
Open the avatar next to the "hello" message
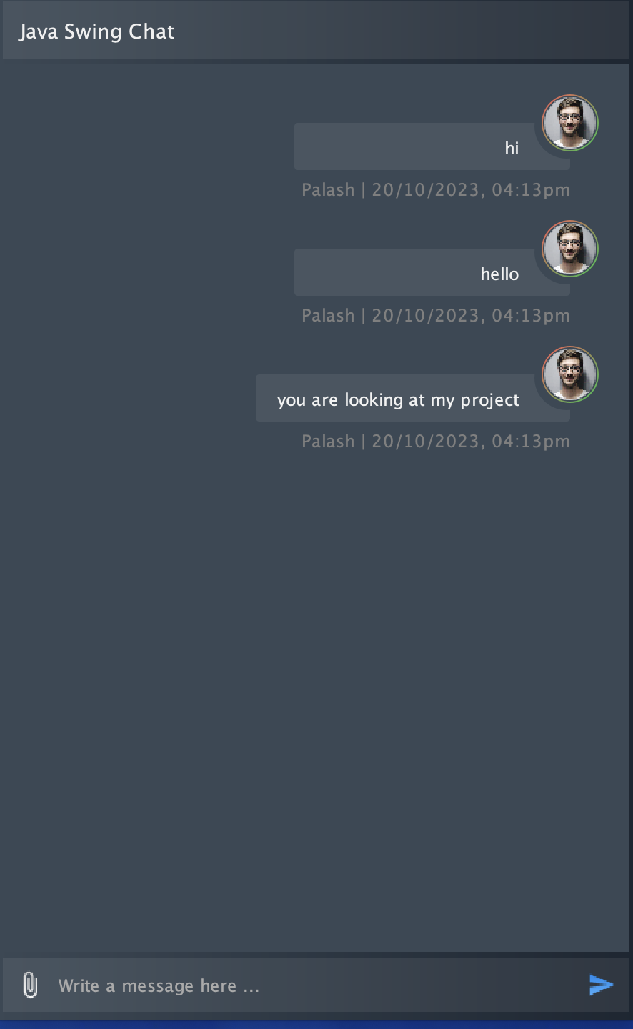[x=569, y=249]
